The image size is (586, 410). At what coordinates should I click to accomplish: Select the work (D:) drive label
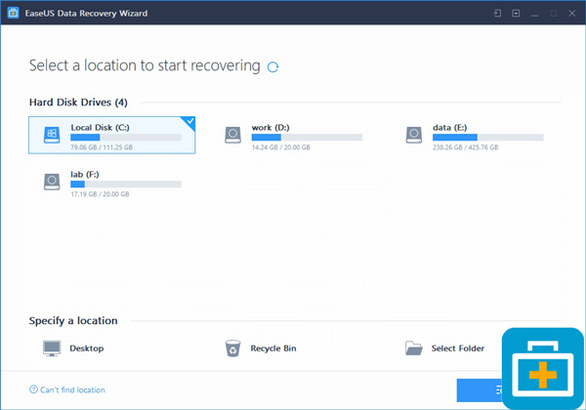tap(271, 127)
